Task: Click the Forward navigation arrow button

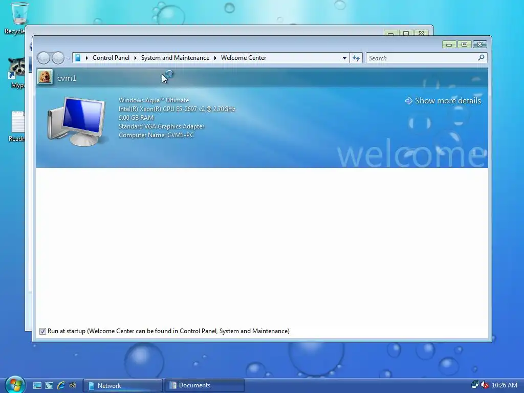Action: pos(58,58)
